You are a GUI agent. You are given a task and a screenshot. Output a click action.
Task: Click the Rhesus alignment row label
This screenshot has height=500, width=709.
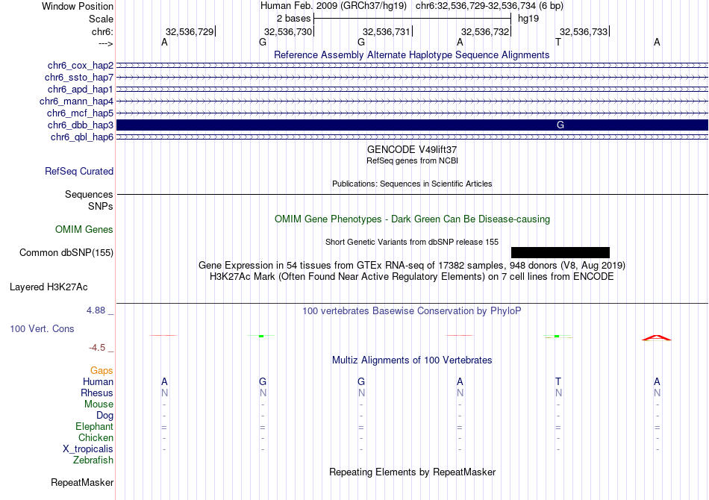pyautogui.click(x=97, y=393)
